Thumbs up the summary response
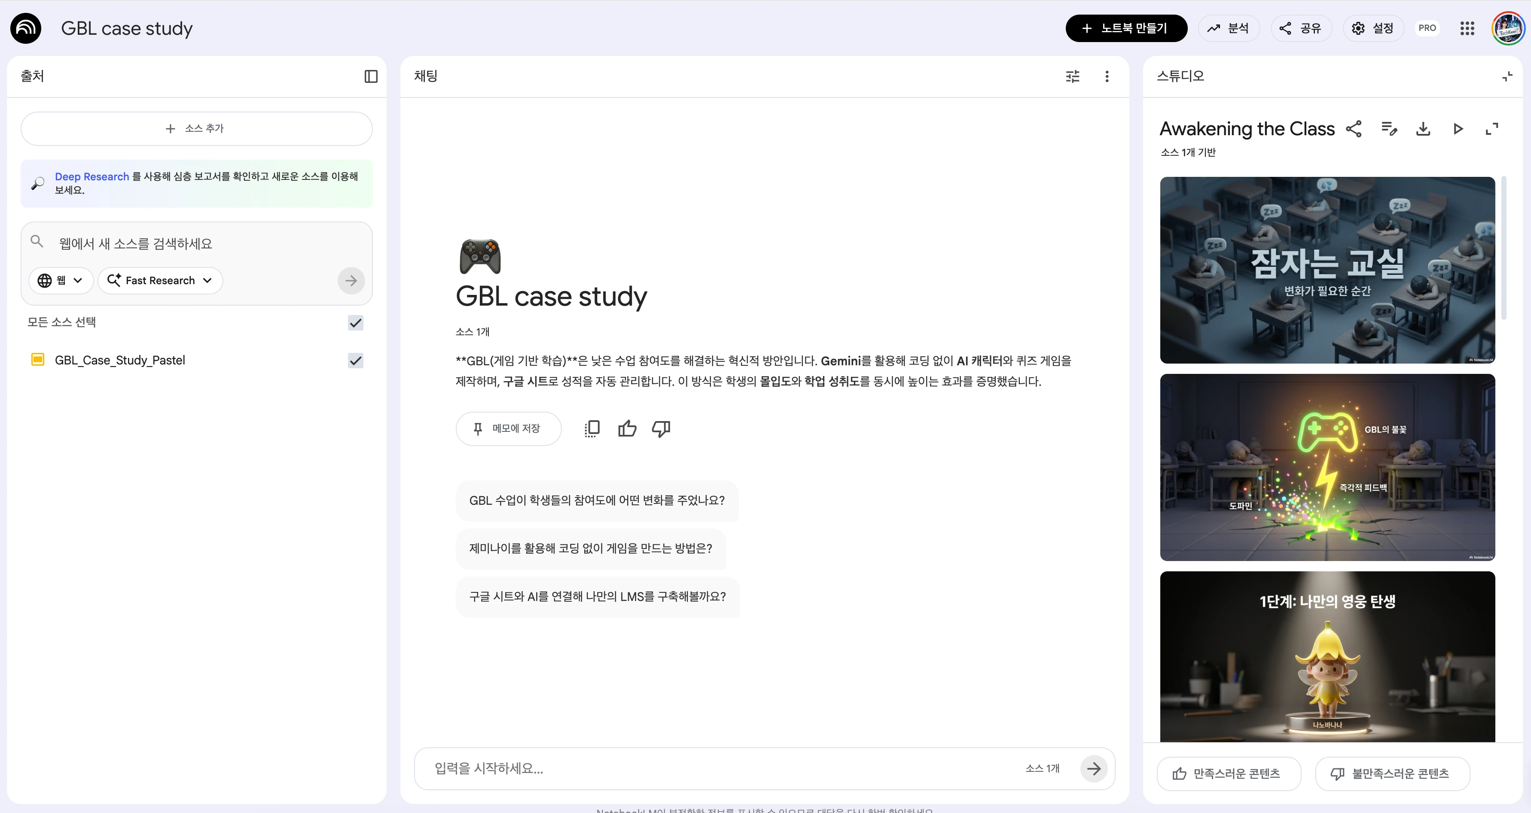This screenshot has height=813, width=1531. click(627, 428)
